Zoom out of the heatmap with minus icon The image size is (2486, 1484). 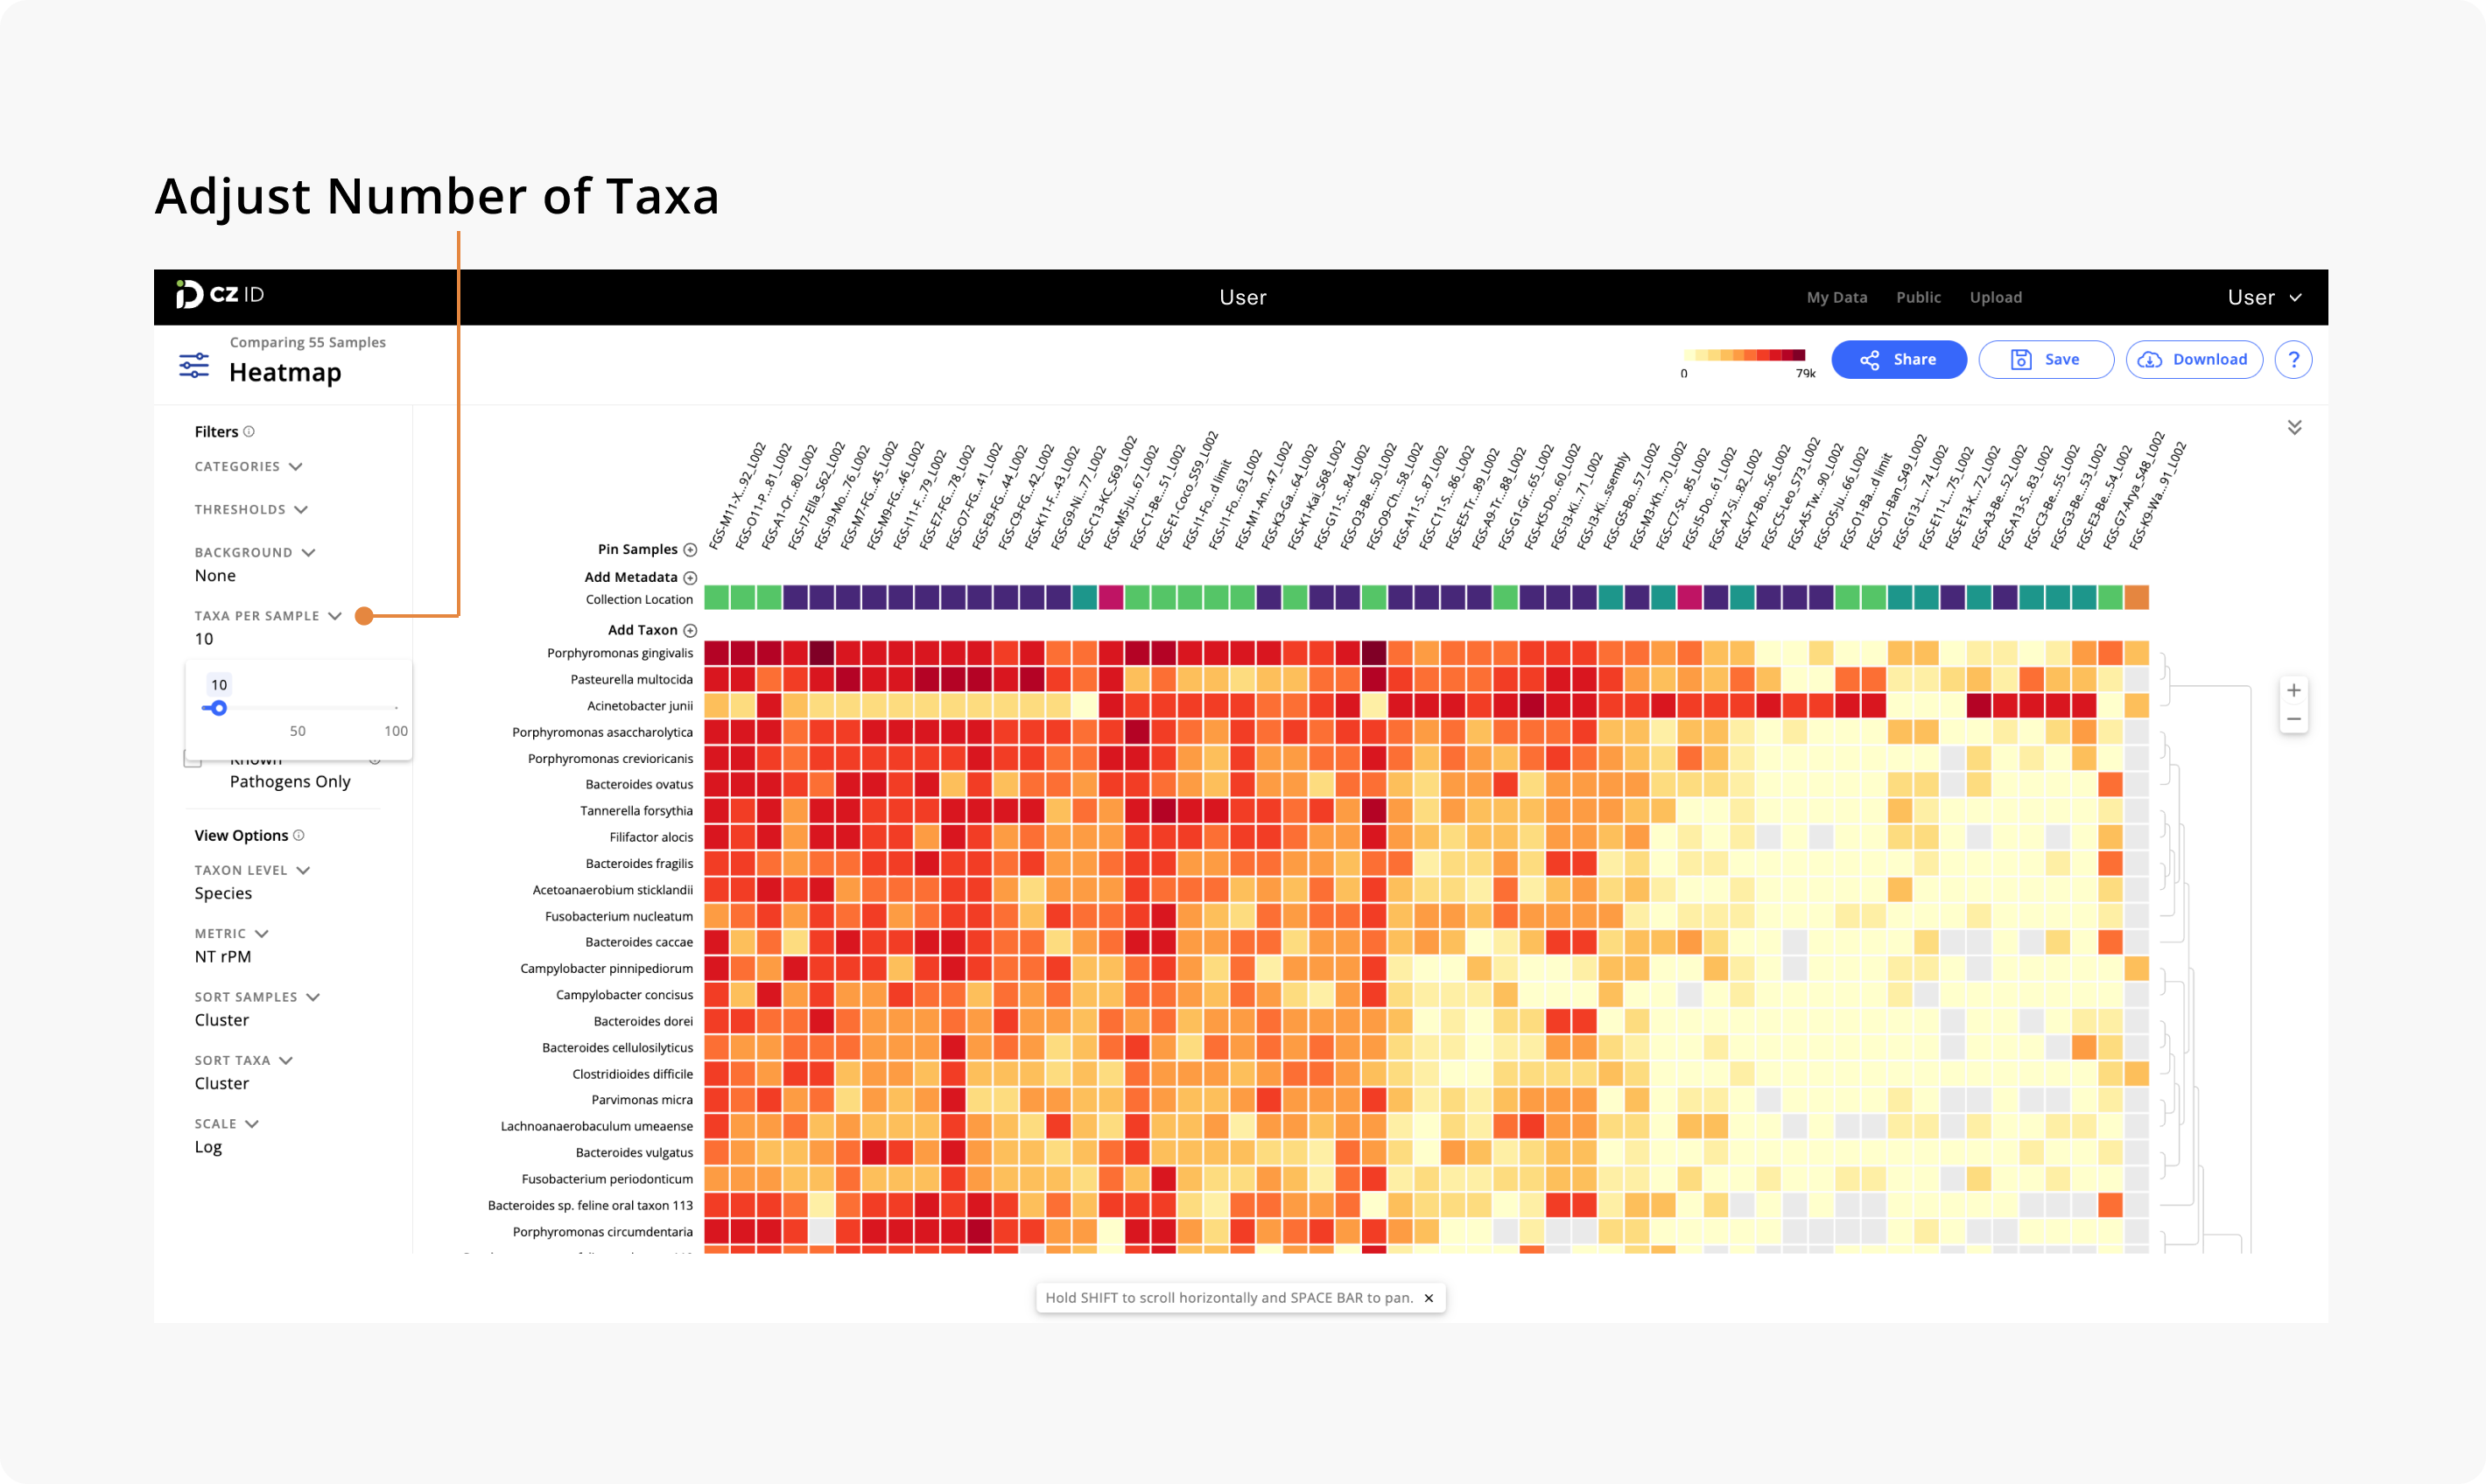tap(2294, 718)
